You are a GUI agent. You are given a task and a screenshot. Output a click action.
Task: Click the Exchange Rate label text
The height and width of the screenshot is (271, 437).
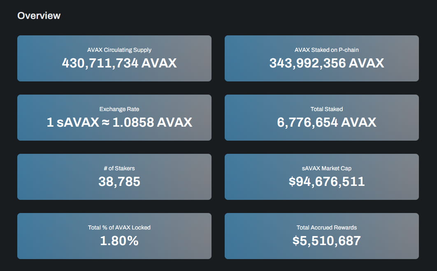(119, 109)
